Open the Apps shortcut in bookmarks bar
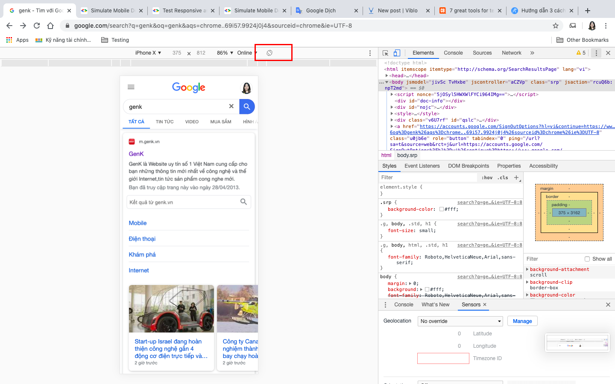 coord(17,40)
